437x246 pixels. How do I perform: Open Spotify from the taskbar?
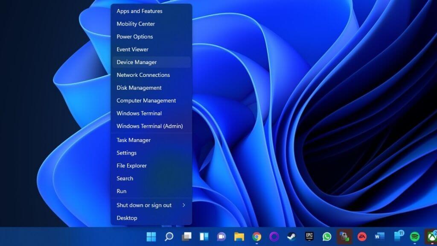click(x=414, y=236)
